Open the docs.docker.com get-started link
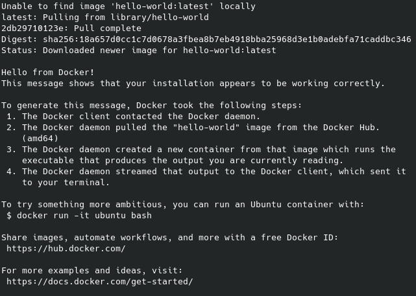 click(x=99, y=281)
